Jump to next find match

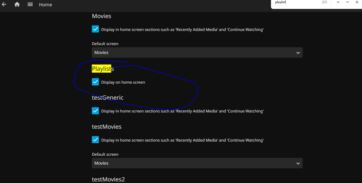[x=348, y=2]
